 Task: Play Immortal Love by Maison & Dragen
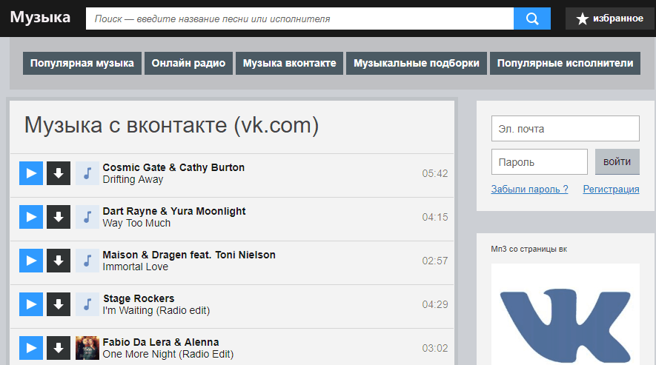click(30, 261)
